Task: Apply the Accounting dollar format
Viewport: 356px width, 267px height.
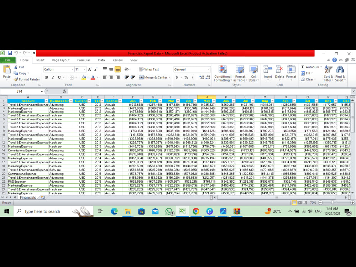Action: click(x=177, y=77)
